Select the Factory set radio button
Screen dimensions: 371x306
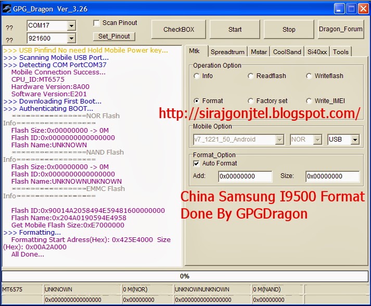(251, 101)
